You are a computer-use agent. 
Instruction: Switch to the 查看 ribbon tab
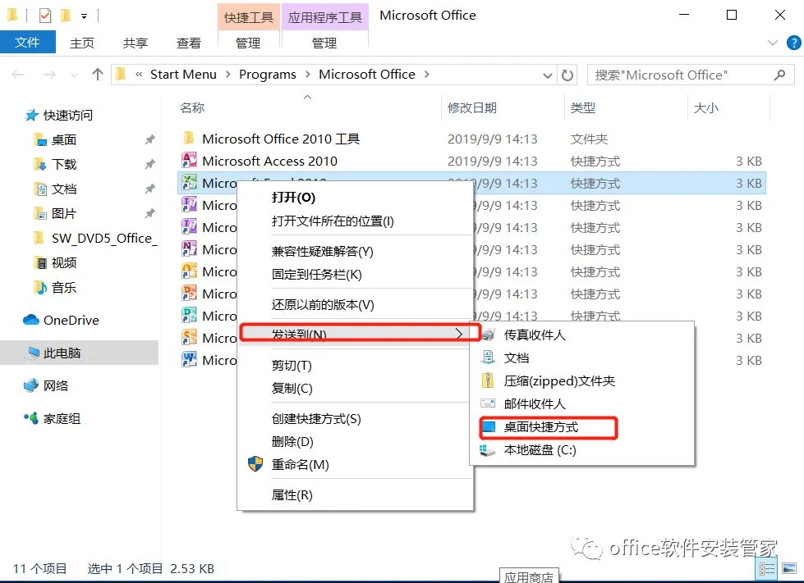click(189, 43)
